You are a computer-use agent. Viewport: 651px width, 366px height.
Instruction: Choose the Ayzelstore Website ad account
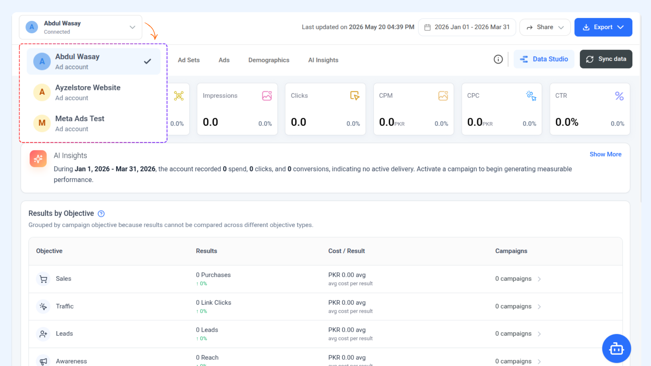pos(94,93)
